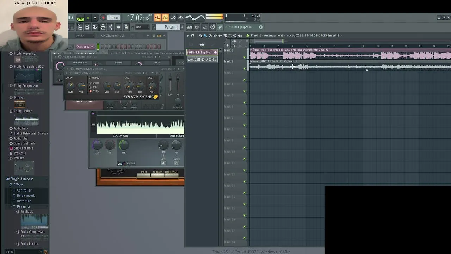The image size is (451, 254).
Task: Click the Fruity Delay 2 TIME knob
Action: pos(129,86)
